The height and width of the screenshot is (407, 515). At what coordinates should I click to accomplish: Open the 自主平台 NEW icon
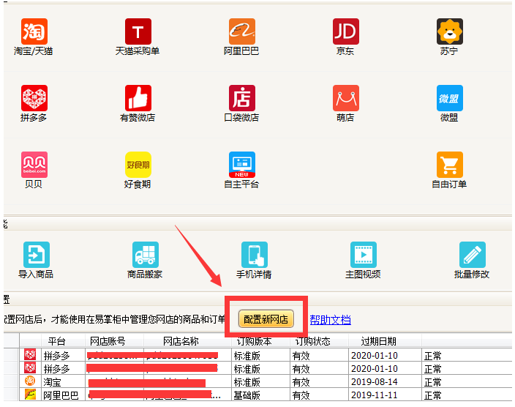point(241,165)
